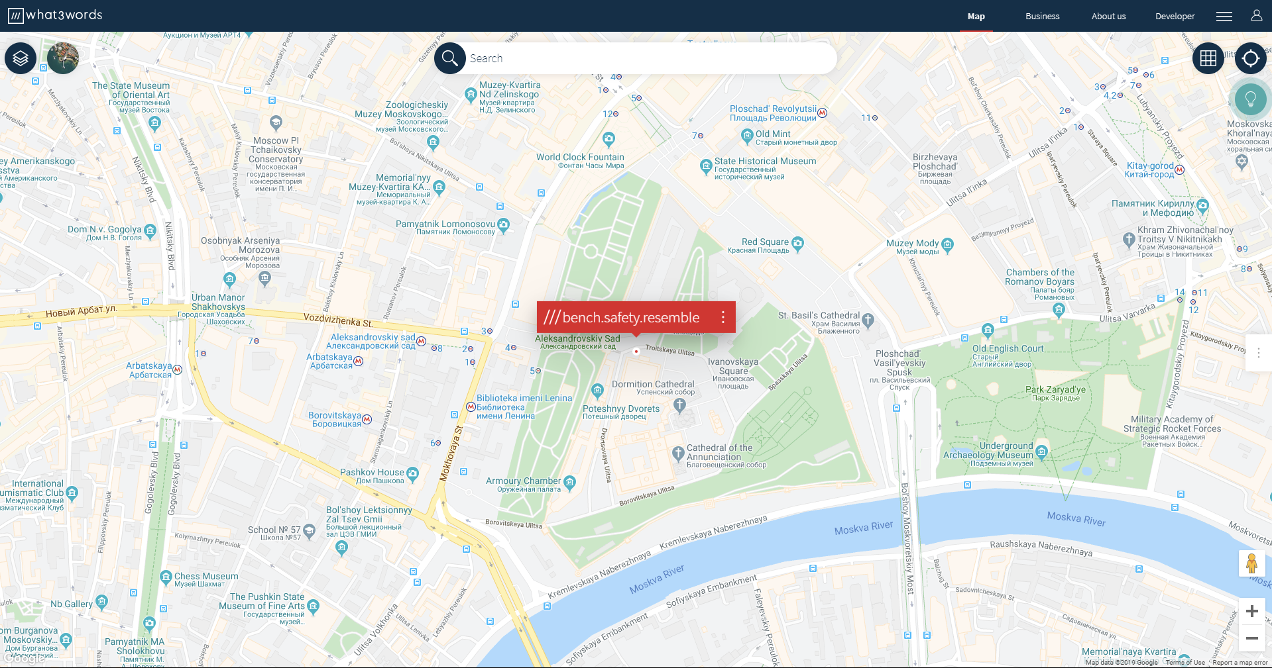
Task: Click Ploschad' Revolyutsii metro icon
Action: (x=823, y=113)
